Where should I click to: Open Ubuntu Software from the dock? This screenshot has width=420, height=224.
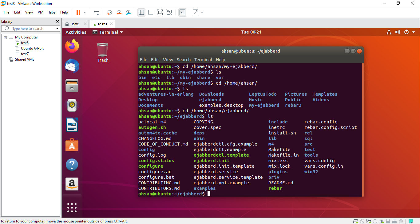point(72,145)
